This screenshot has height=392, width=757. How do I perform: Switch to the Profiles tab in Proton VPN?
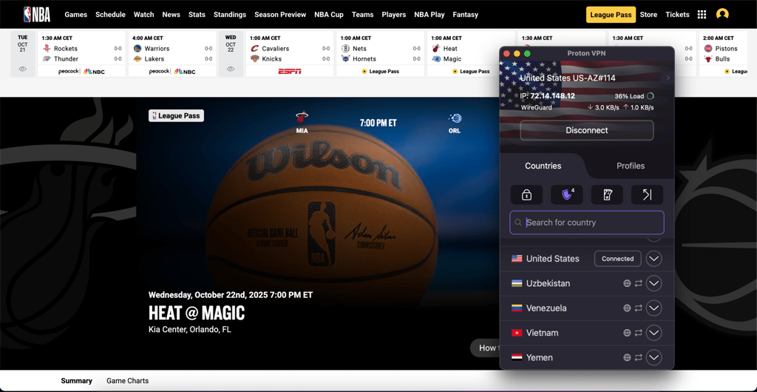(x=631, y=166)
